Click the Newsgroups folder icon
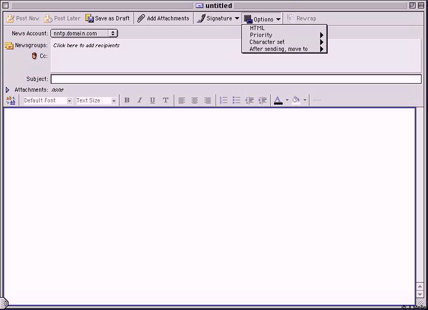The image size is (428, 310). point(9,46)
